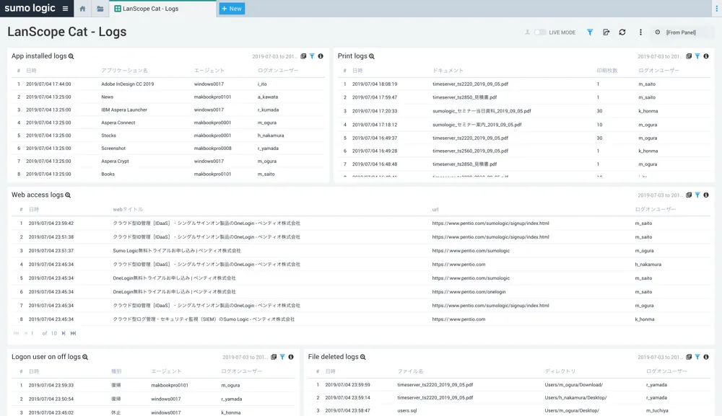Open File deleted logs in search

[363, 357]
